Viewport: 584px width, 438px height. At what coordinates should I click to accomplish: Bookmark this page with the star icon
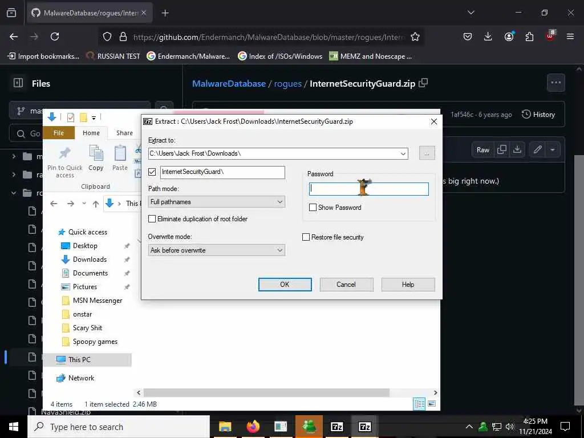point(415,37)
